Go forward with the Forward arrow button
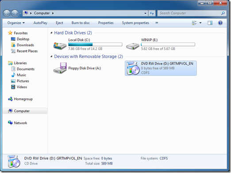Image resolution: width=231 pixels, height=173 pixels. point(15,13)
